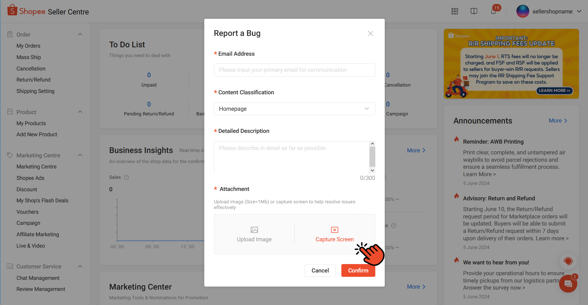Open the apps grid icon
The height and width of the screenshot is (305, 588).
click(x=455, y=11)
